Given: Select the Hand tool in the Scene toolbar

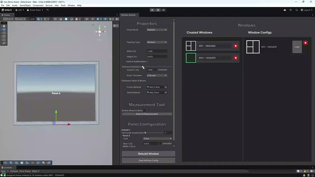Looking at the screenshot, I should pyautogui.click(x=4, y=26).
